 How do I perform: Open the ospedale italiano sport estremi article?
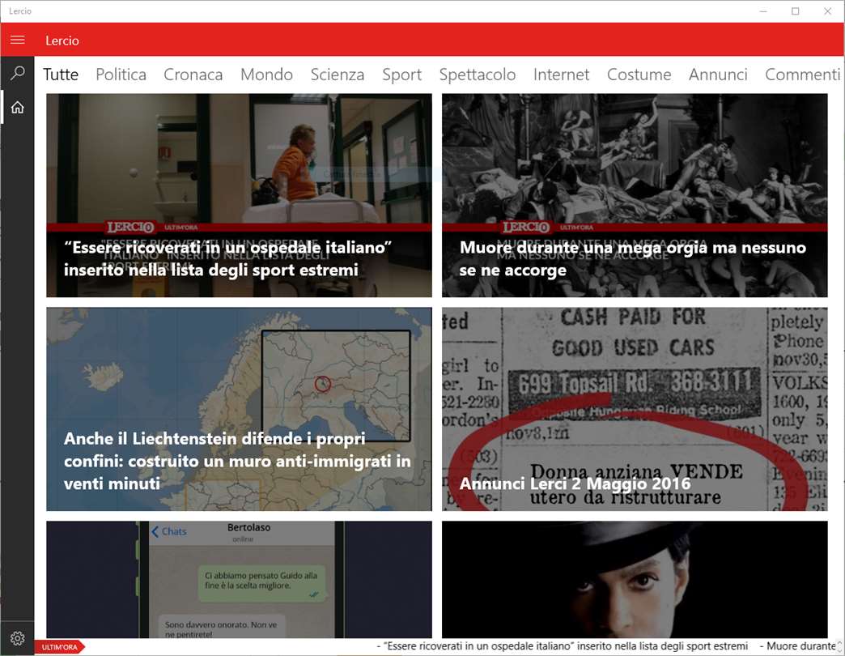pyautogui.click(x=239, y=195)
